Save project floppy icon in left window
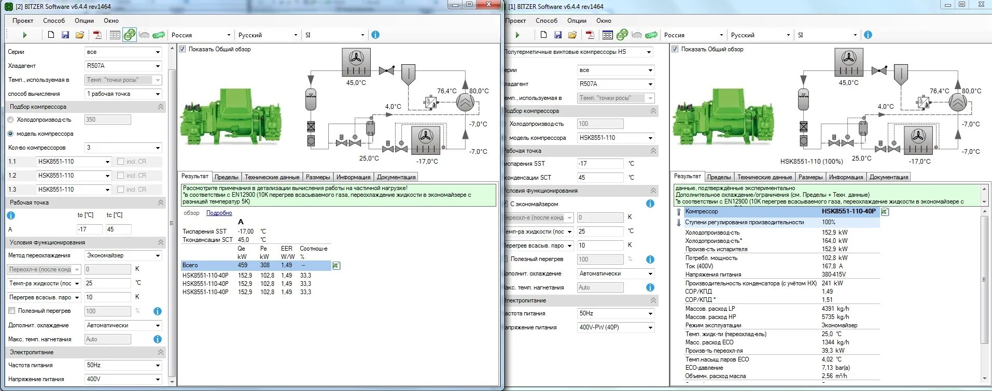The width and height of the screenshot is (992, 391). [x=65, y=35]
